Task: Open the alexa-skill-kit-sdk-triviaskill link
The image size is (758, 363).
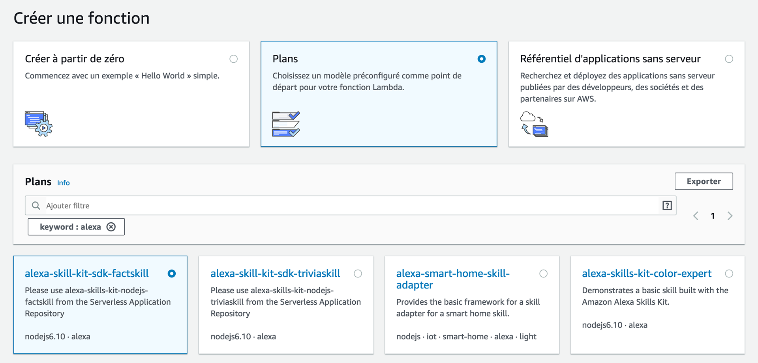Action: pos(275,274)
